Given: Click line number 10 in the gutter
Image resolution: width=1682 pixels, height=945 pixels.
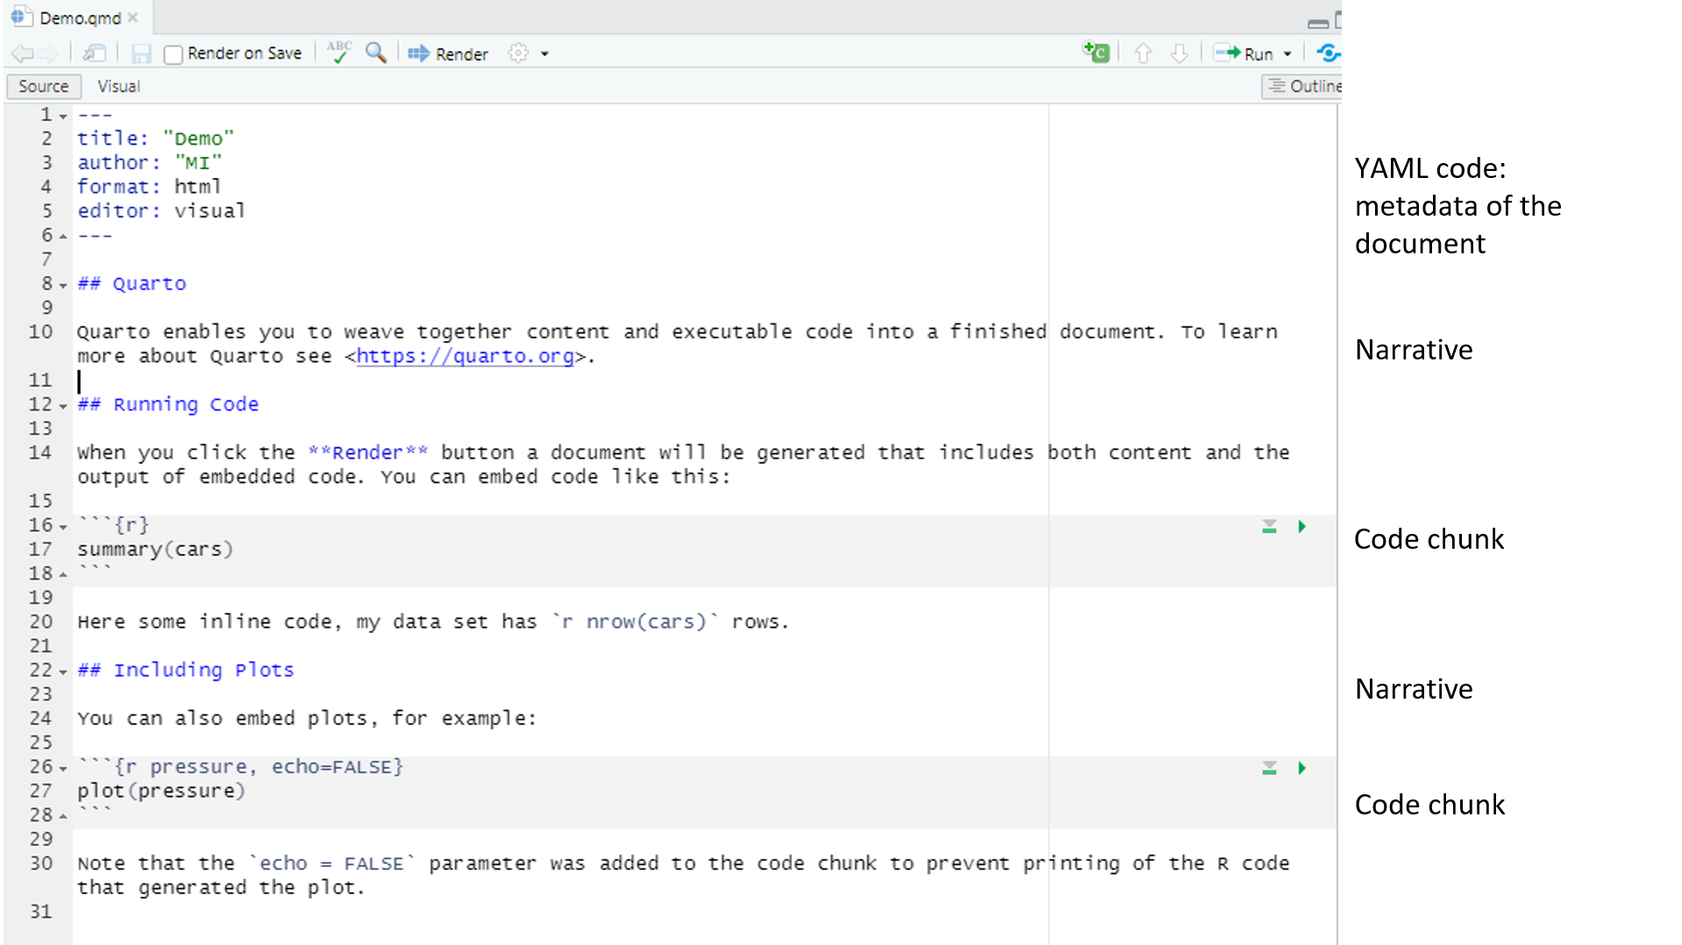Looking at the screenshot, I should tap(40, 332).
